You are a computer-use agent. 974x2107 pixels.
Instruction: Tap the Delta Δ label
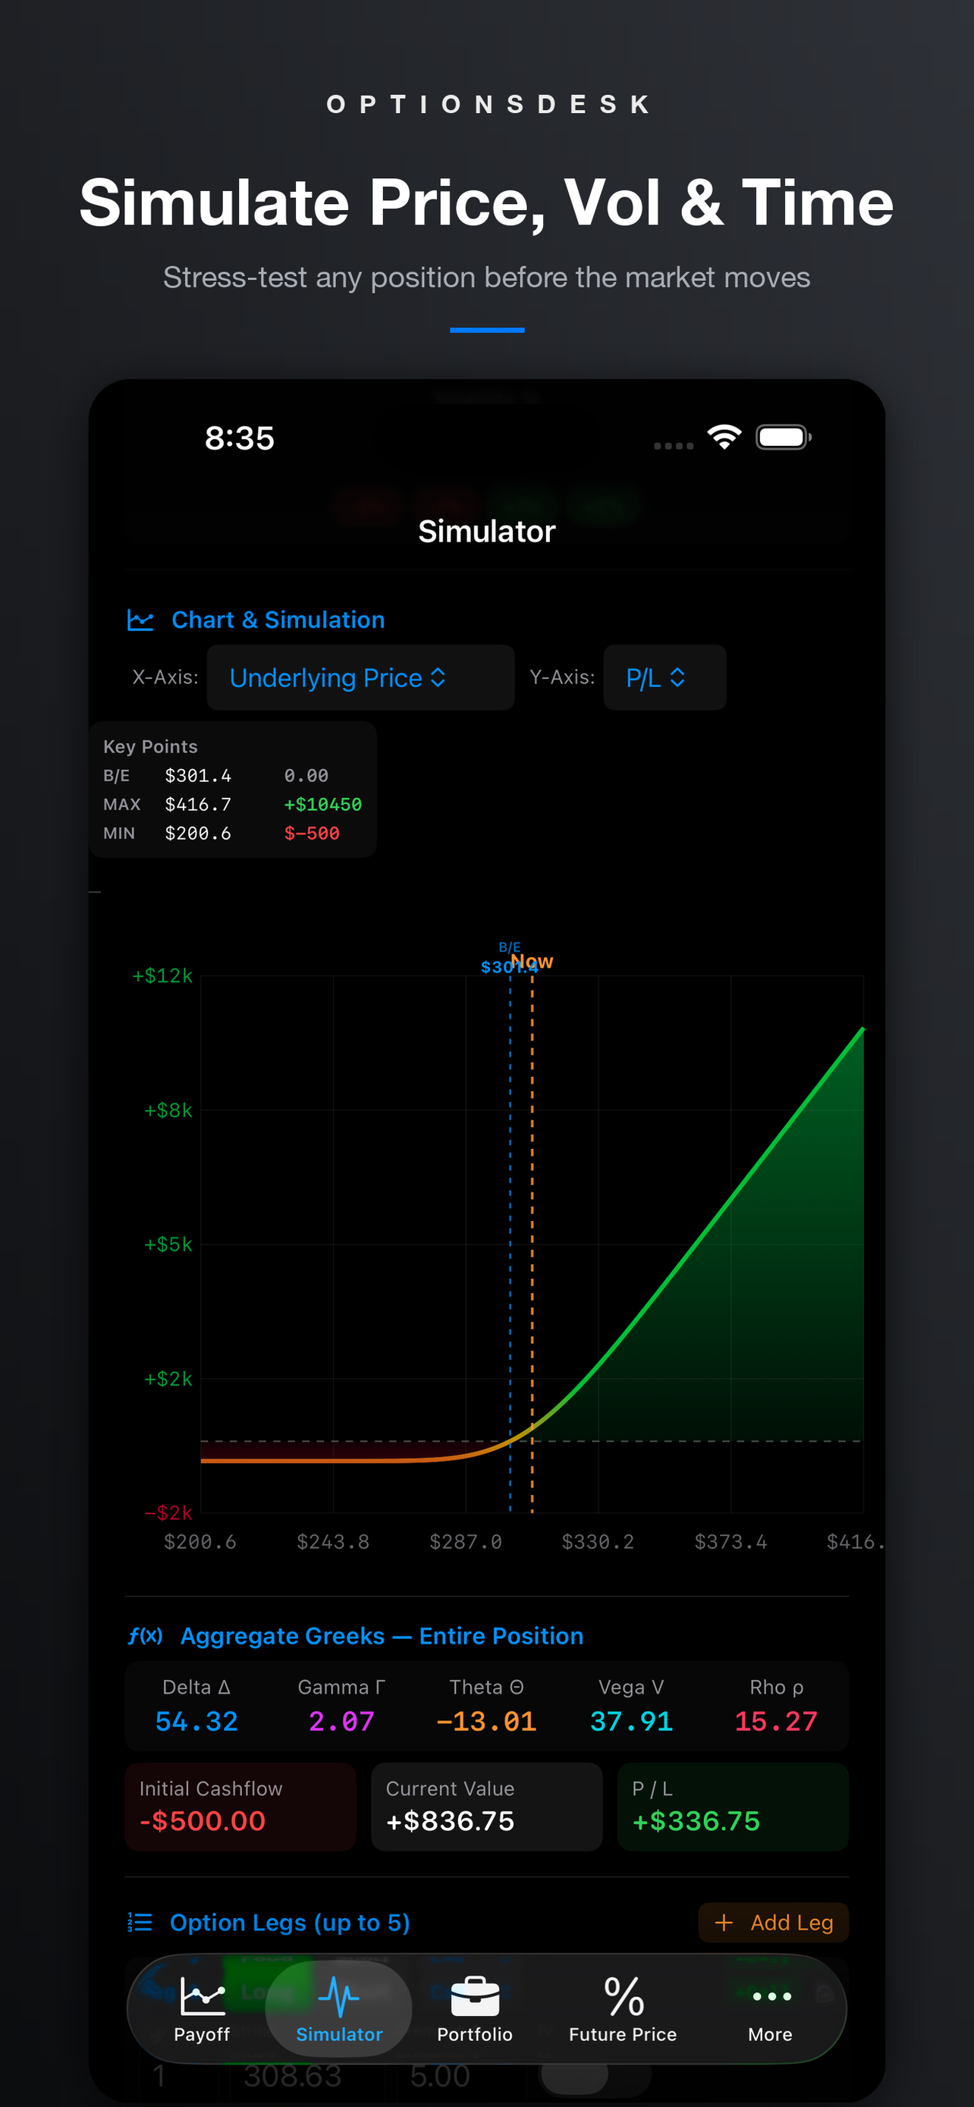(196, 1687)
